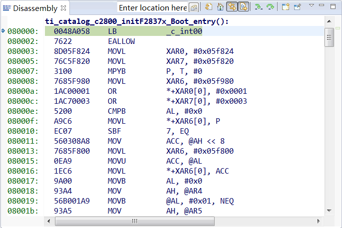Click the overview ruler marker at right
This screenshot has width=342, height=228.
tap(338, 28)
